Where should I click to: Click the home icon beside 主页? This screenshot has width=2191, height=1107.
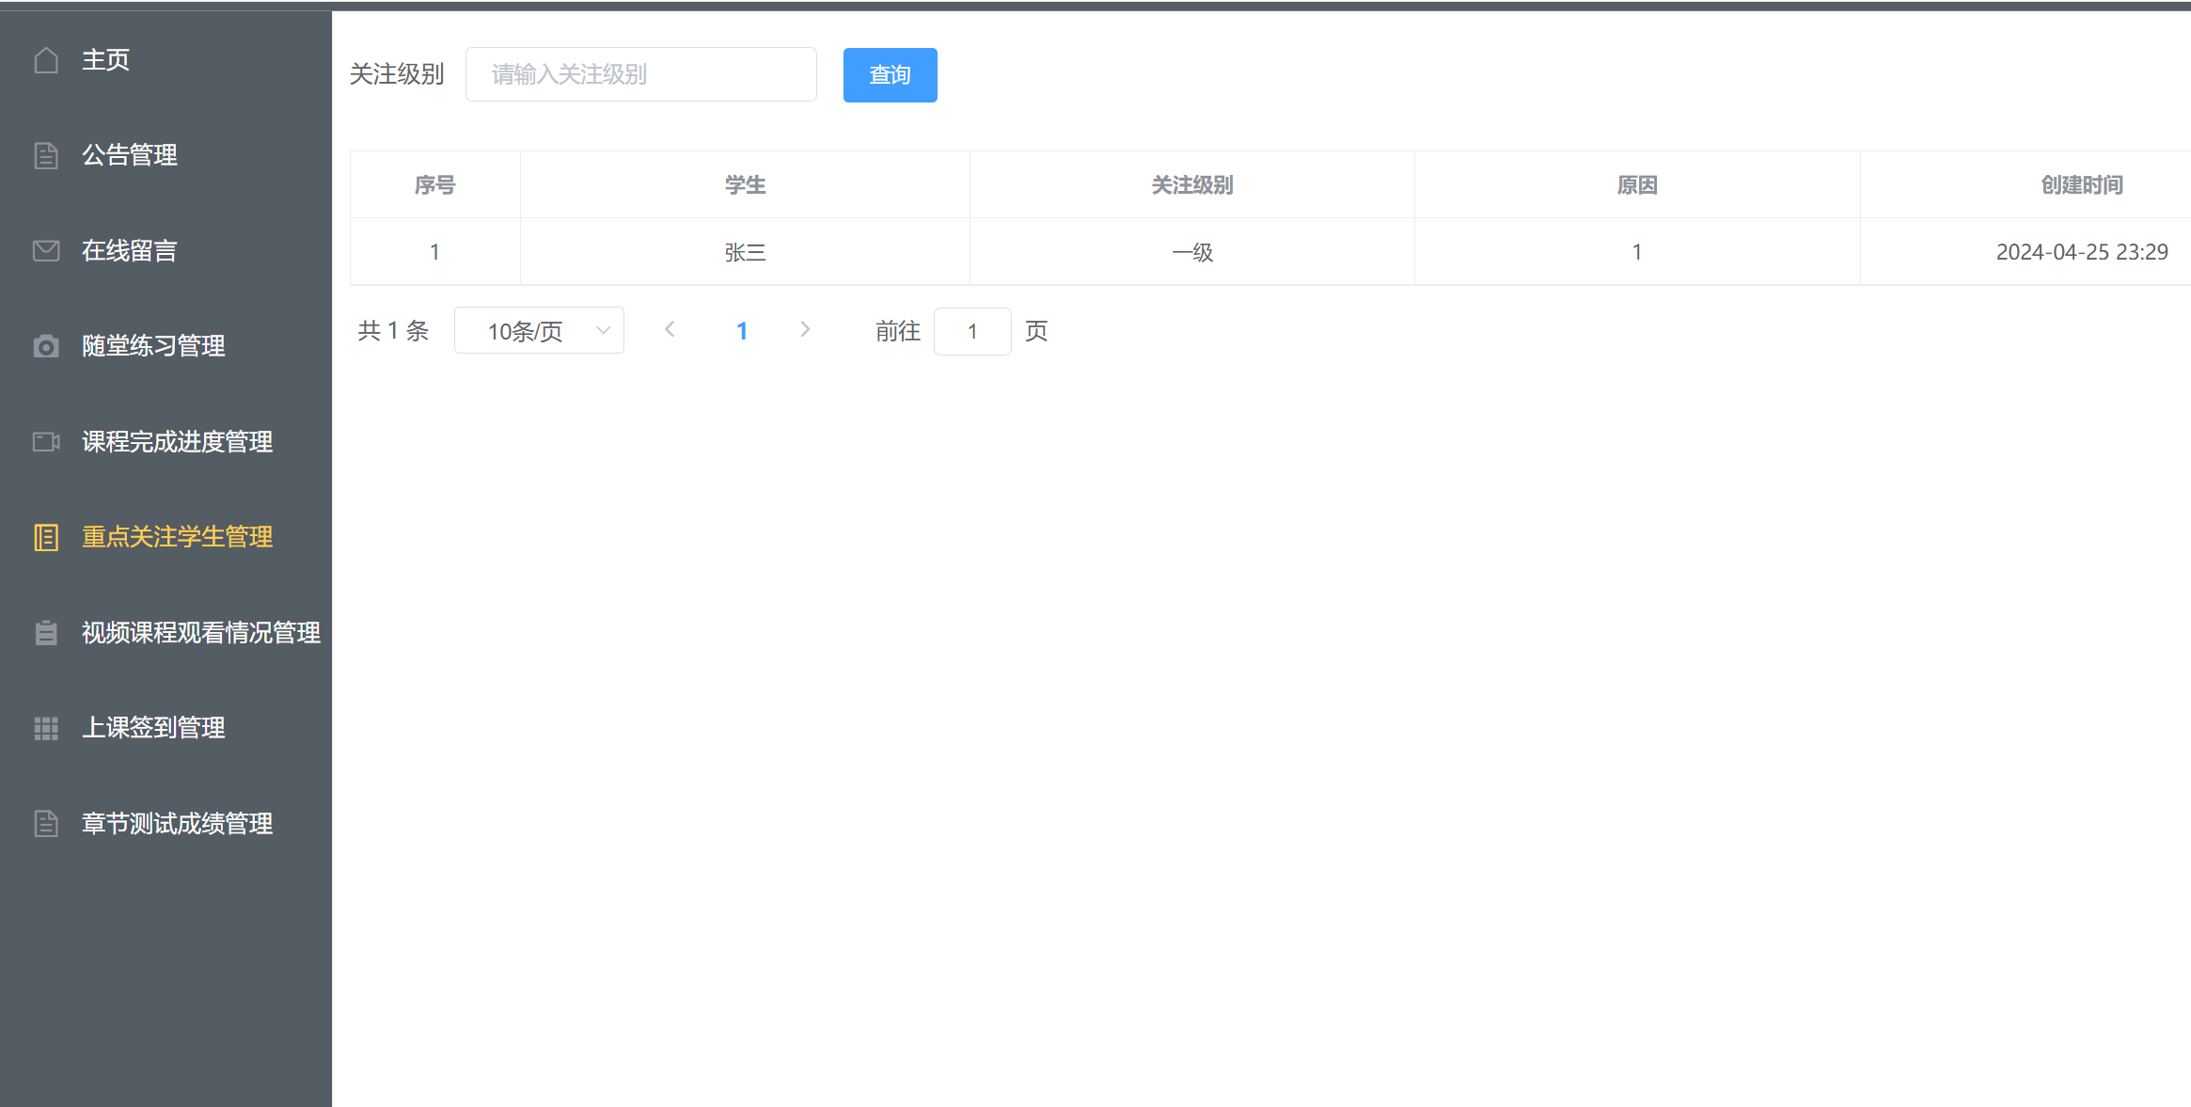[46, 59]
